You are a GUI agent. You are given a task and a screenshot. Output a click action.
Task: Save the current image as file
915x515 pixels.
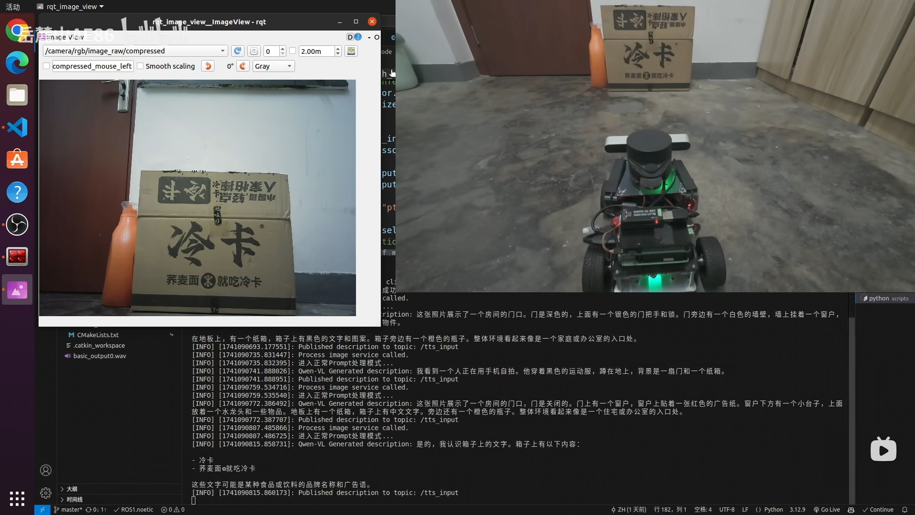point(351,51)
